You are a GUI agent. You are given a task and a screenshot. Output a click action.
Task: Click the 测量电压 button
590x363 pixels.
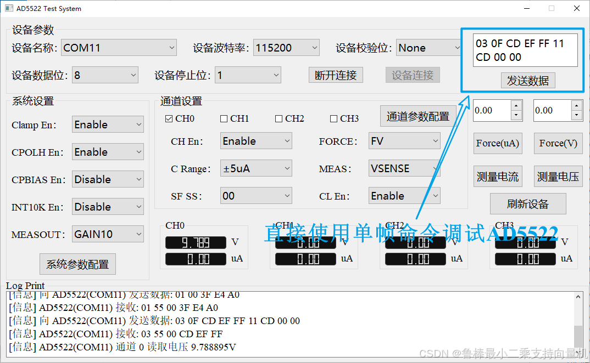(558, 177)
